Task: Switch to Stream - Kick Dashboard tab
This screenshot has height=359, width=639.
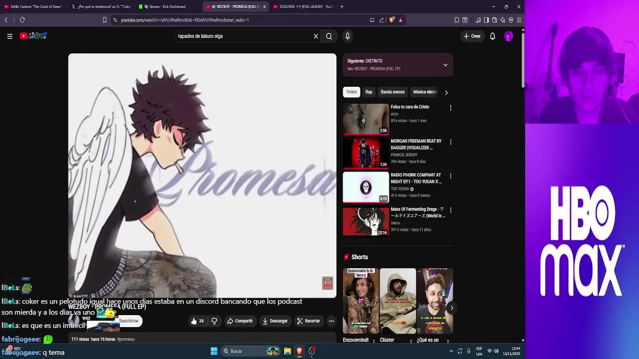Action: (168, 6)
